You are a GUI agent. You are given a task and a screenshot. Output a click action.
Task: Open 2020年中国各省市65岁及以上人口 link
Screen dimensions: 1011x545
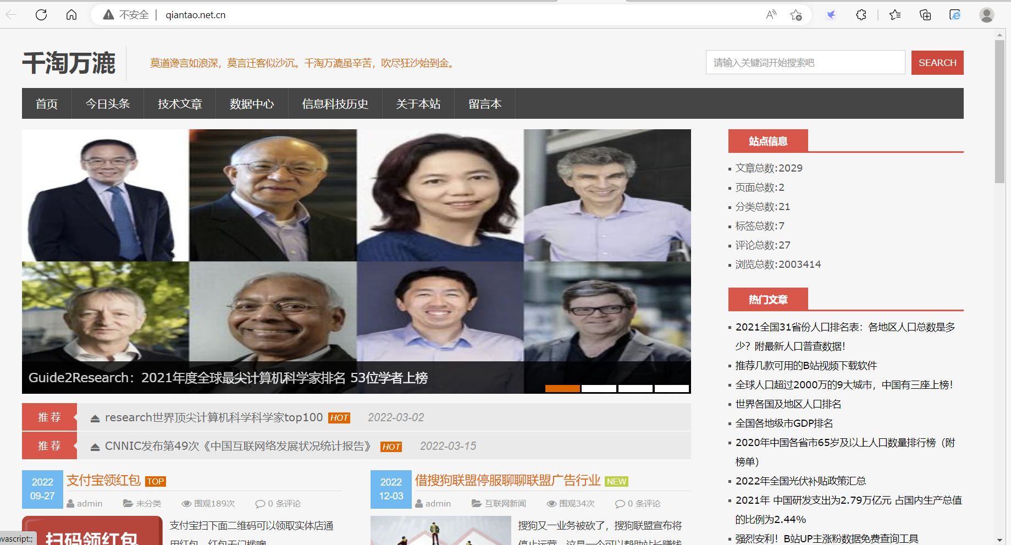tap(846, 452)
